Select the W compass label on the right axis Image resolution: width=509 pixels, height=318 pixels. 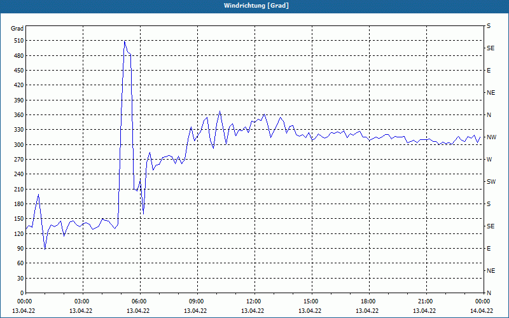tap(489, 160)
